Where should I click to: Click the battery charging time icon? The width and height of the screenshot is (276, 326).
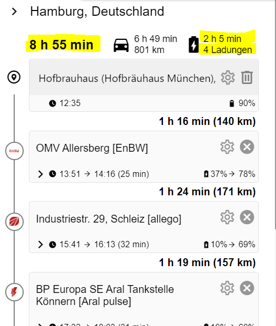tap(194, 45)
